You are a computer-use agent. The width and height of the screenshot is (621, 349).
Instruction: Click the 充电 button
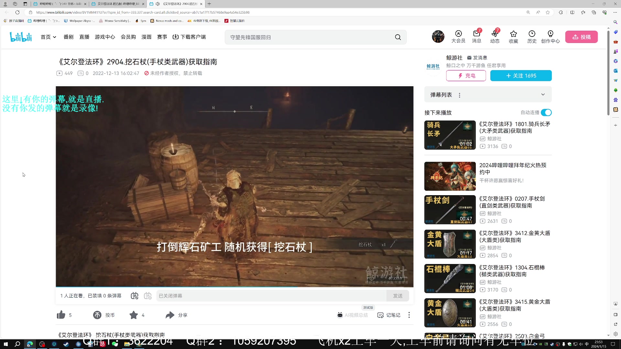[466, 76]
